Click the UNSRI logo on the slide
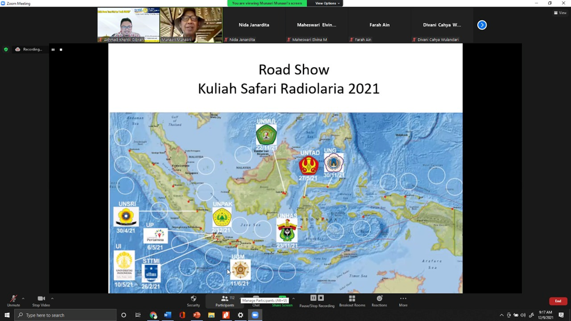The height and width of the screenshot is (321, 571). [126, 216]
